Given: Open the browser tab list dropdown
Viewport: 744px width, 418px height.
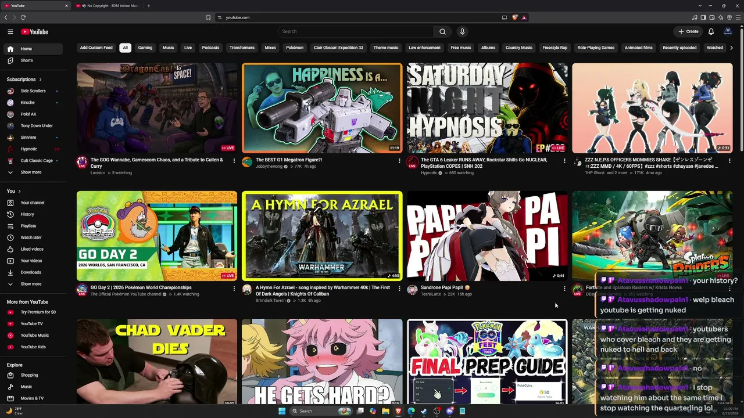Looking at the screenshot, I should 700,6.
